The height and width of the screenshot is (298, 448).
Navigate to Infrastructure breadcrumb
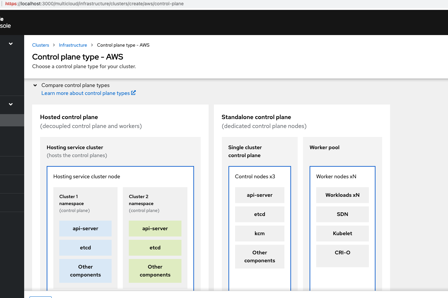click(x=73, y=45)
